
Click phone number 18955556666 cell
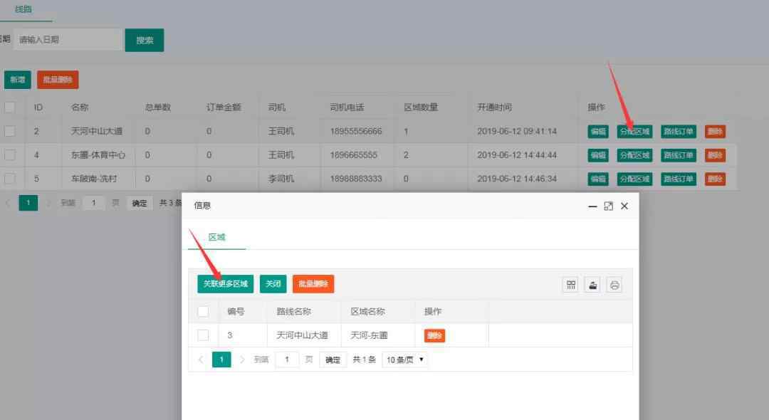pos(356,132)
